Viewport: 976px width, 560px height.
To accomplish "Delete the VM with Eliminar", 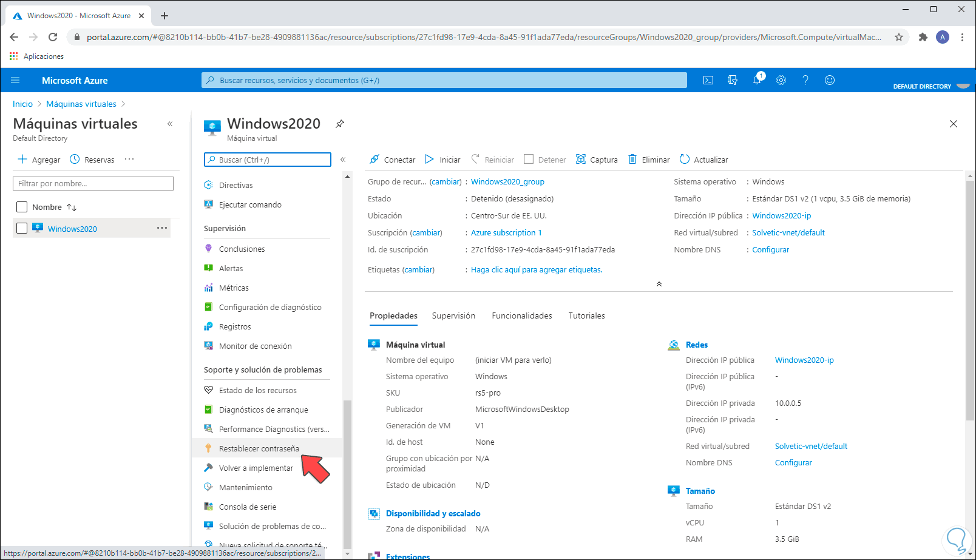I will click(x=649, y=160).
